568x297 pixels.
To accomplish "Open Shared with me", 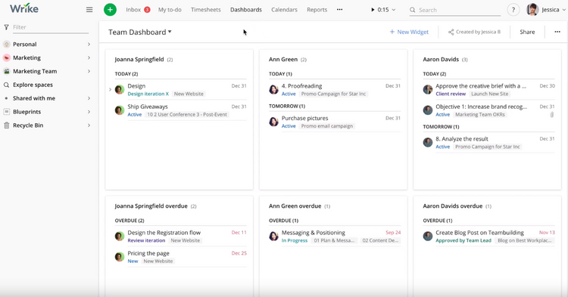I will coord(34,98).
